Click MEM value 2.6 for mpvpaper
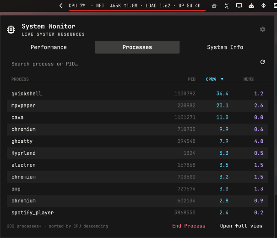The image size is (277, 238). 259,106
